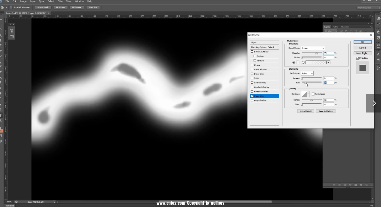Click the Opacity slider handle
This screenshot has height=207, width=381.
[316, 53]
